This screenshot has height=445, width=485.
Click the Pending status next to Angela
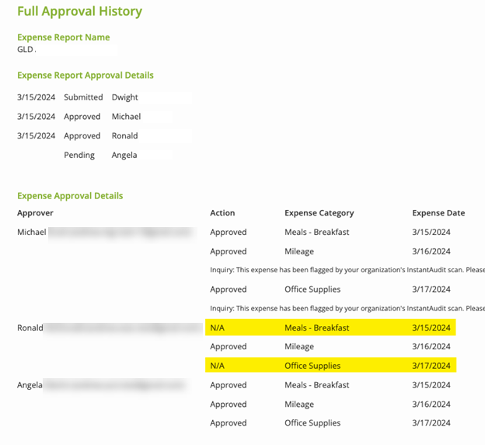(79, 155)
